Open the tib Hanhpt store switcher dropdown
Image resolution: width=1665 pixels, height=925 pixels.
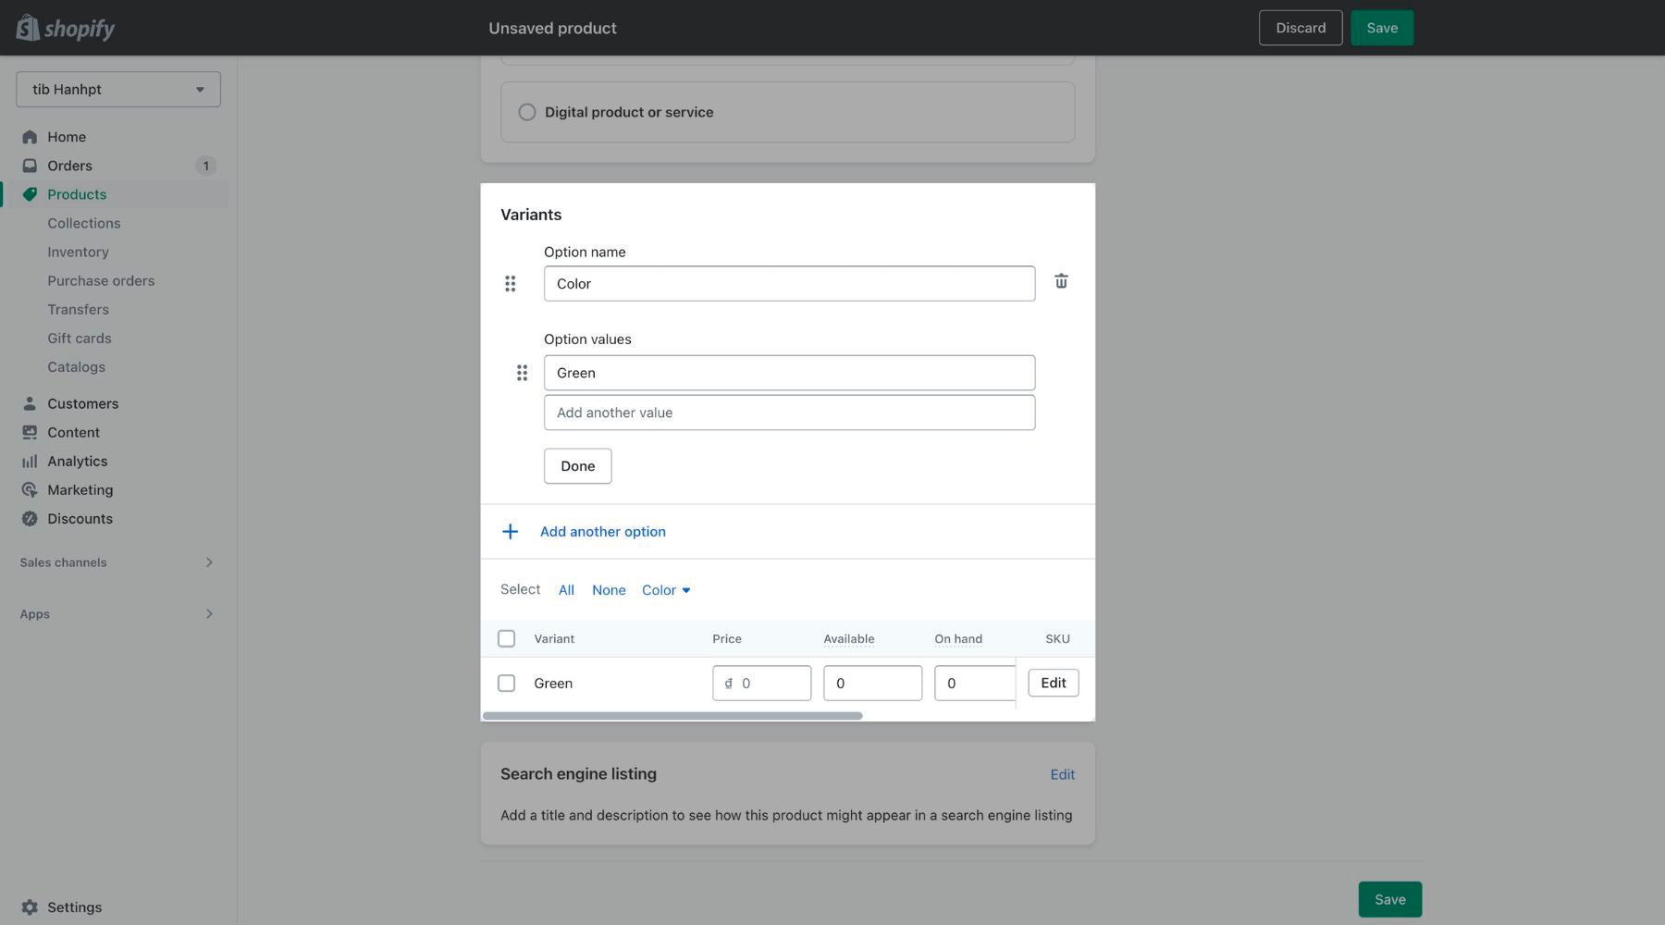pyautogui.click(x=118, y=90)
